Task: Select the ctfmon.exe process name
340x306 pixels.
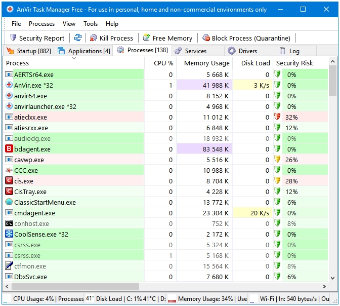Action: coord(30,266)
